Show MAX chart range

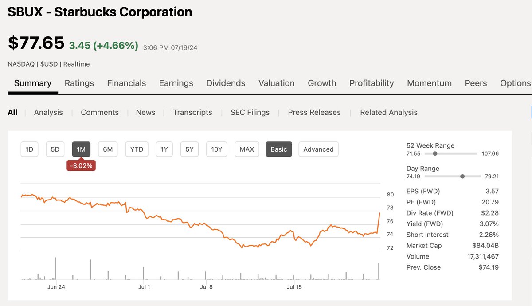[246, 149]
